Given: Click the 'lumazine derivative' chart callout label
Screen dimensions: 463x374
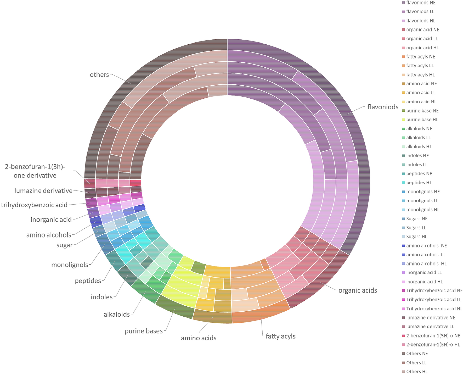Looking at the screenshot, I should 43,191.
